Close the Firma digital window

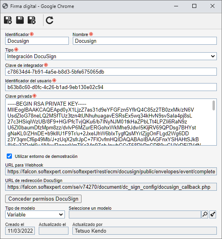[x=213, y=6]
